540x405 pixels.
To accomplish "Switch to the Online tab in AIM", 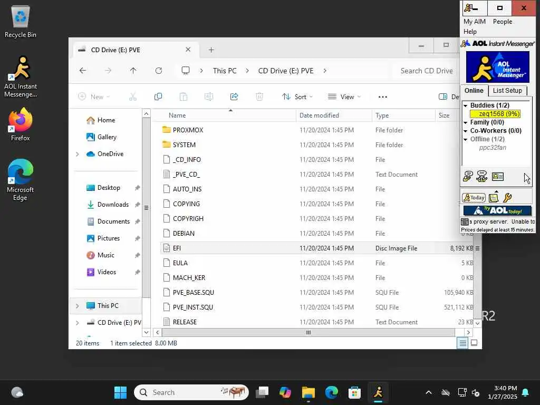I will pyautogui.click(x=474, y=90).
